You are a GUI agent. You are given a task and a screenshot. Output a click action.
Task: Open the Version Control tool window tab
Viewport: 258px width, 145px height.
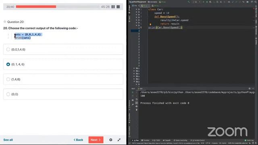198,141
